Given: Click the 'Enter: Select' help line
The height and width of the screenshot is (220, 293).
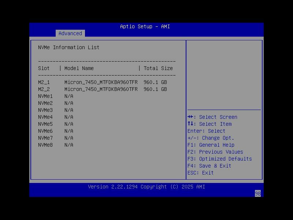Looking at the screenshot, I should pos(206,131).
